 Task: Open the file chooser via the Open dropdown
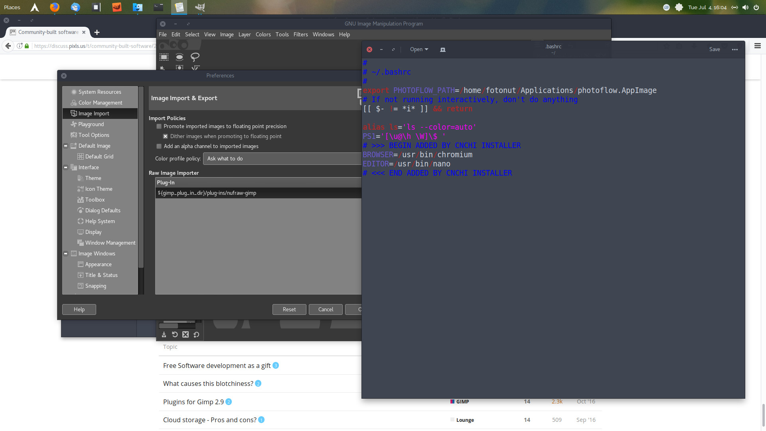[x=419, y=49]
